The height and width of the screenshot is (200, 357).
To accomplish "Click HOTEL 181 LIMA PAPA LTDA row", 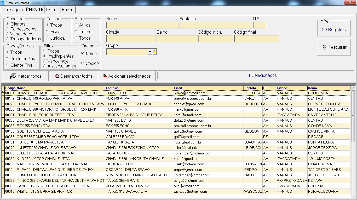I will click(176, 142).
